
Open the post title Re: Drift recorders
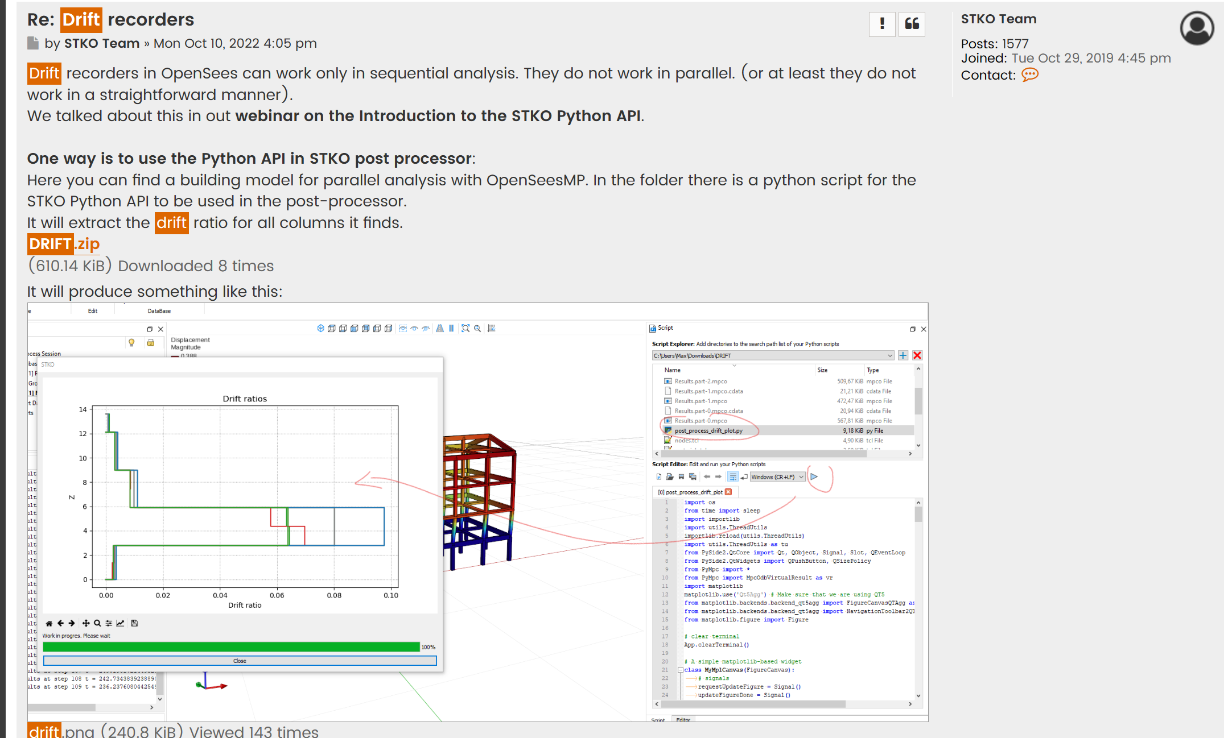(x=111, y=19)
